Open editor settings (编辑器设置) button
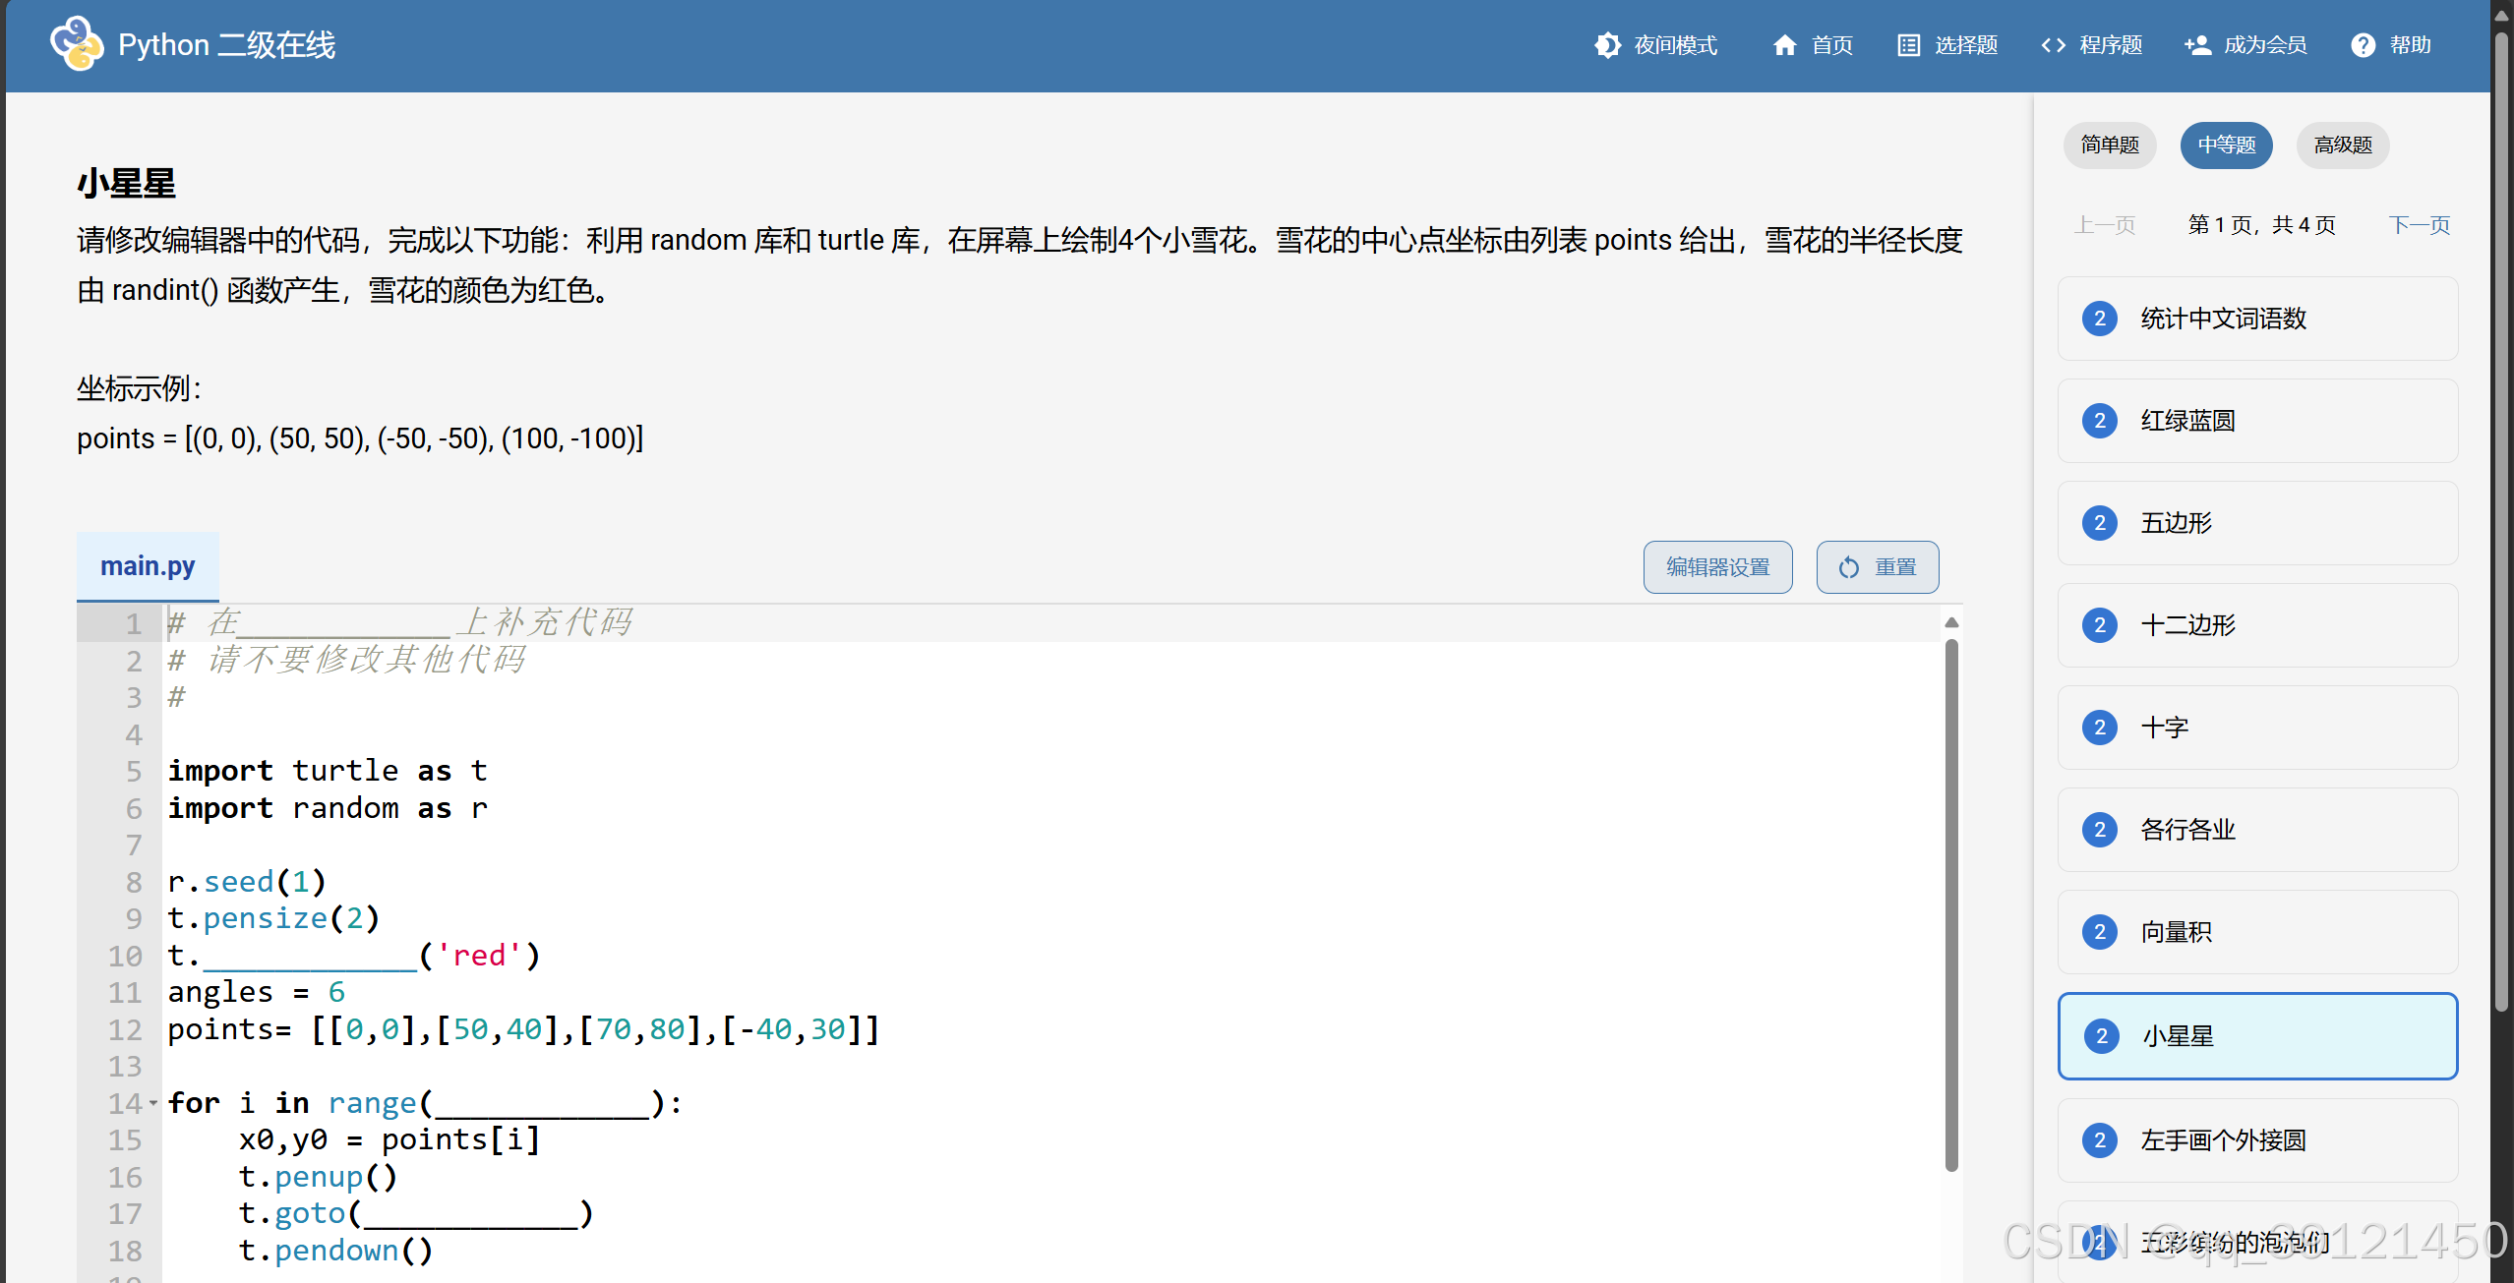Screen dimensions: 2514x1283 [1717, 567]
